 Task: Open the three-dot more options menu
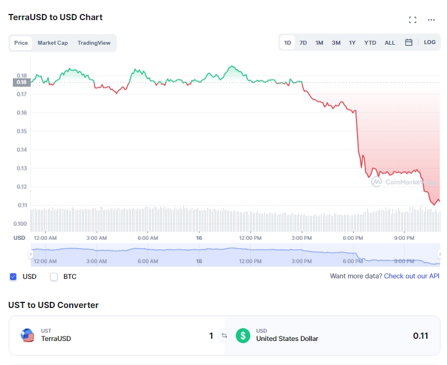(431, 20)
